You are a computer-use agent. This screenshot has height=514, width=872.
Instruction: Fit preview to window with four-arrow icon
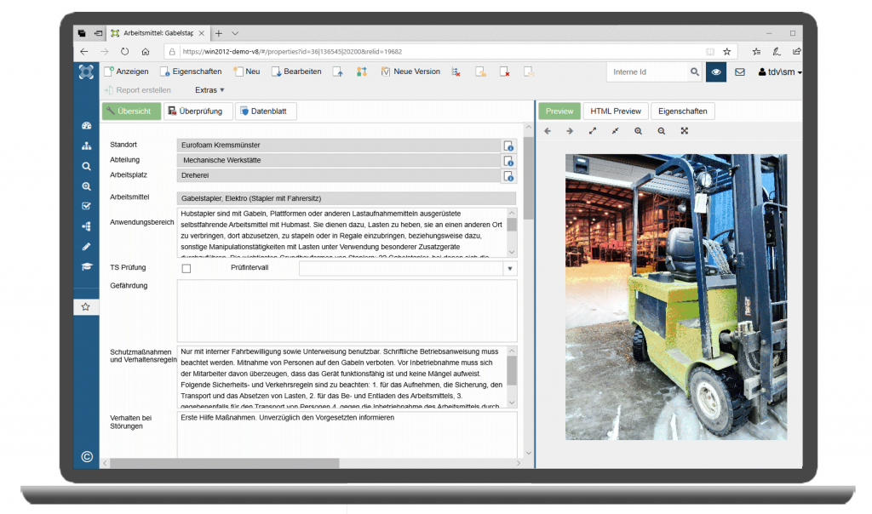(685, 131)
